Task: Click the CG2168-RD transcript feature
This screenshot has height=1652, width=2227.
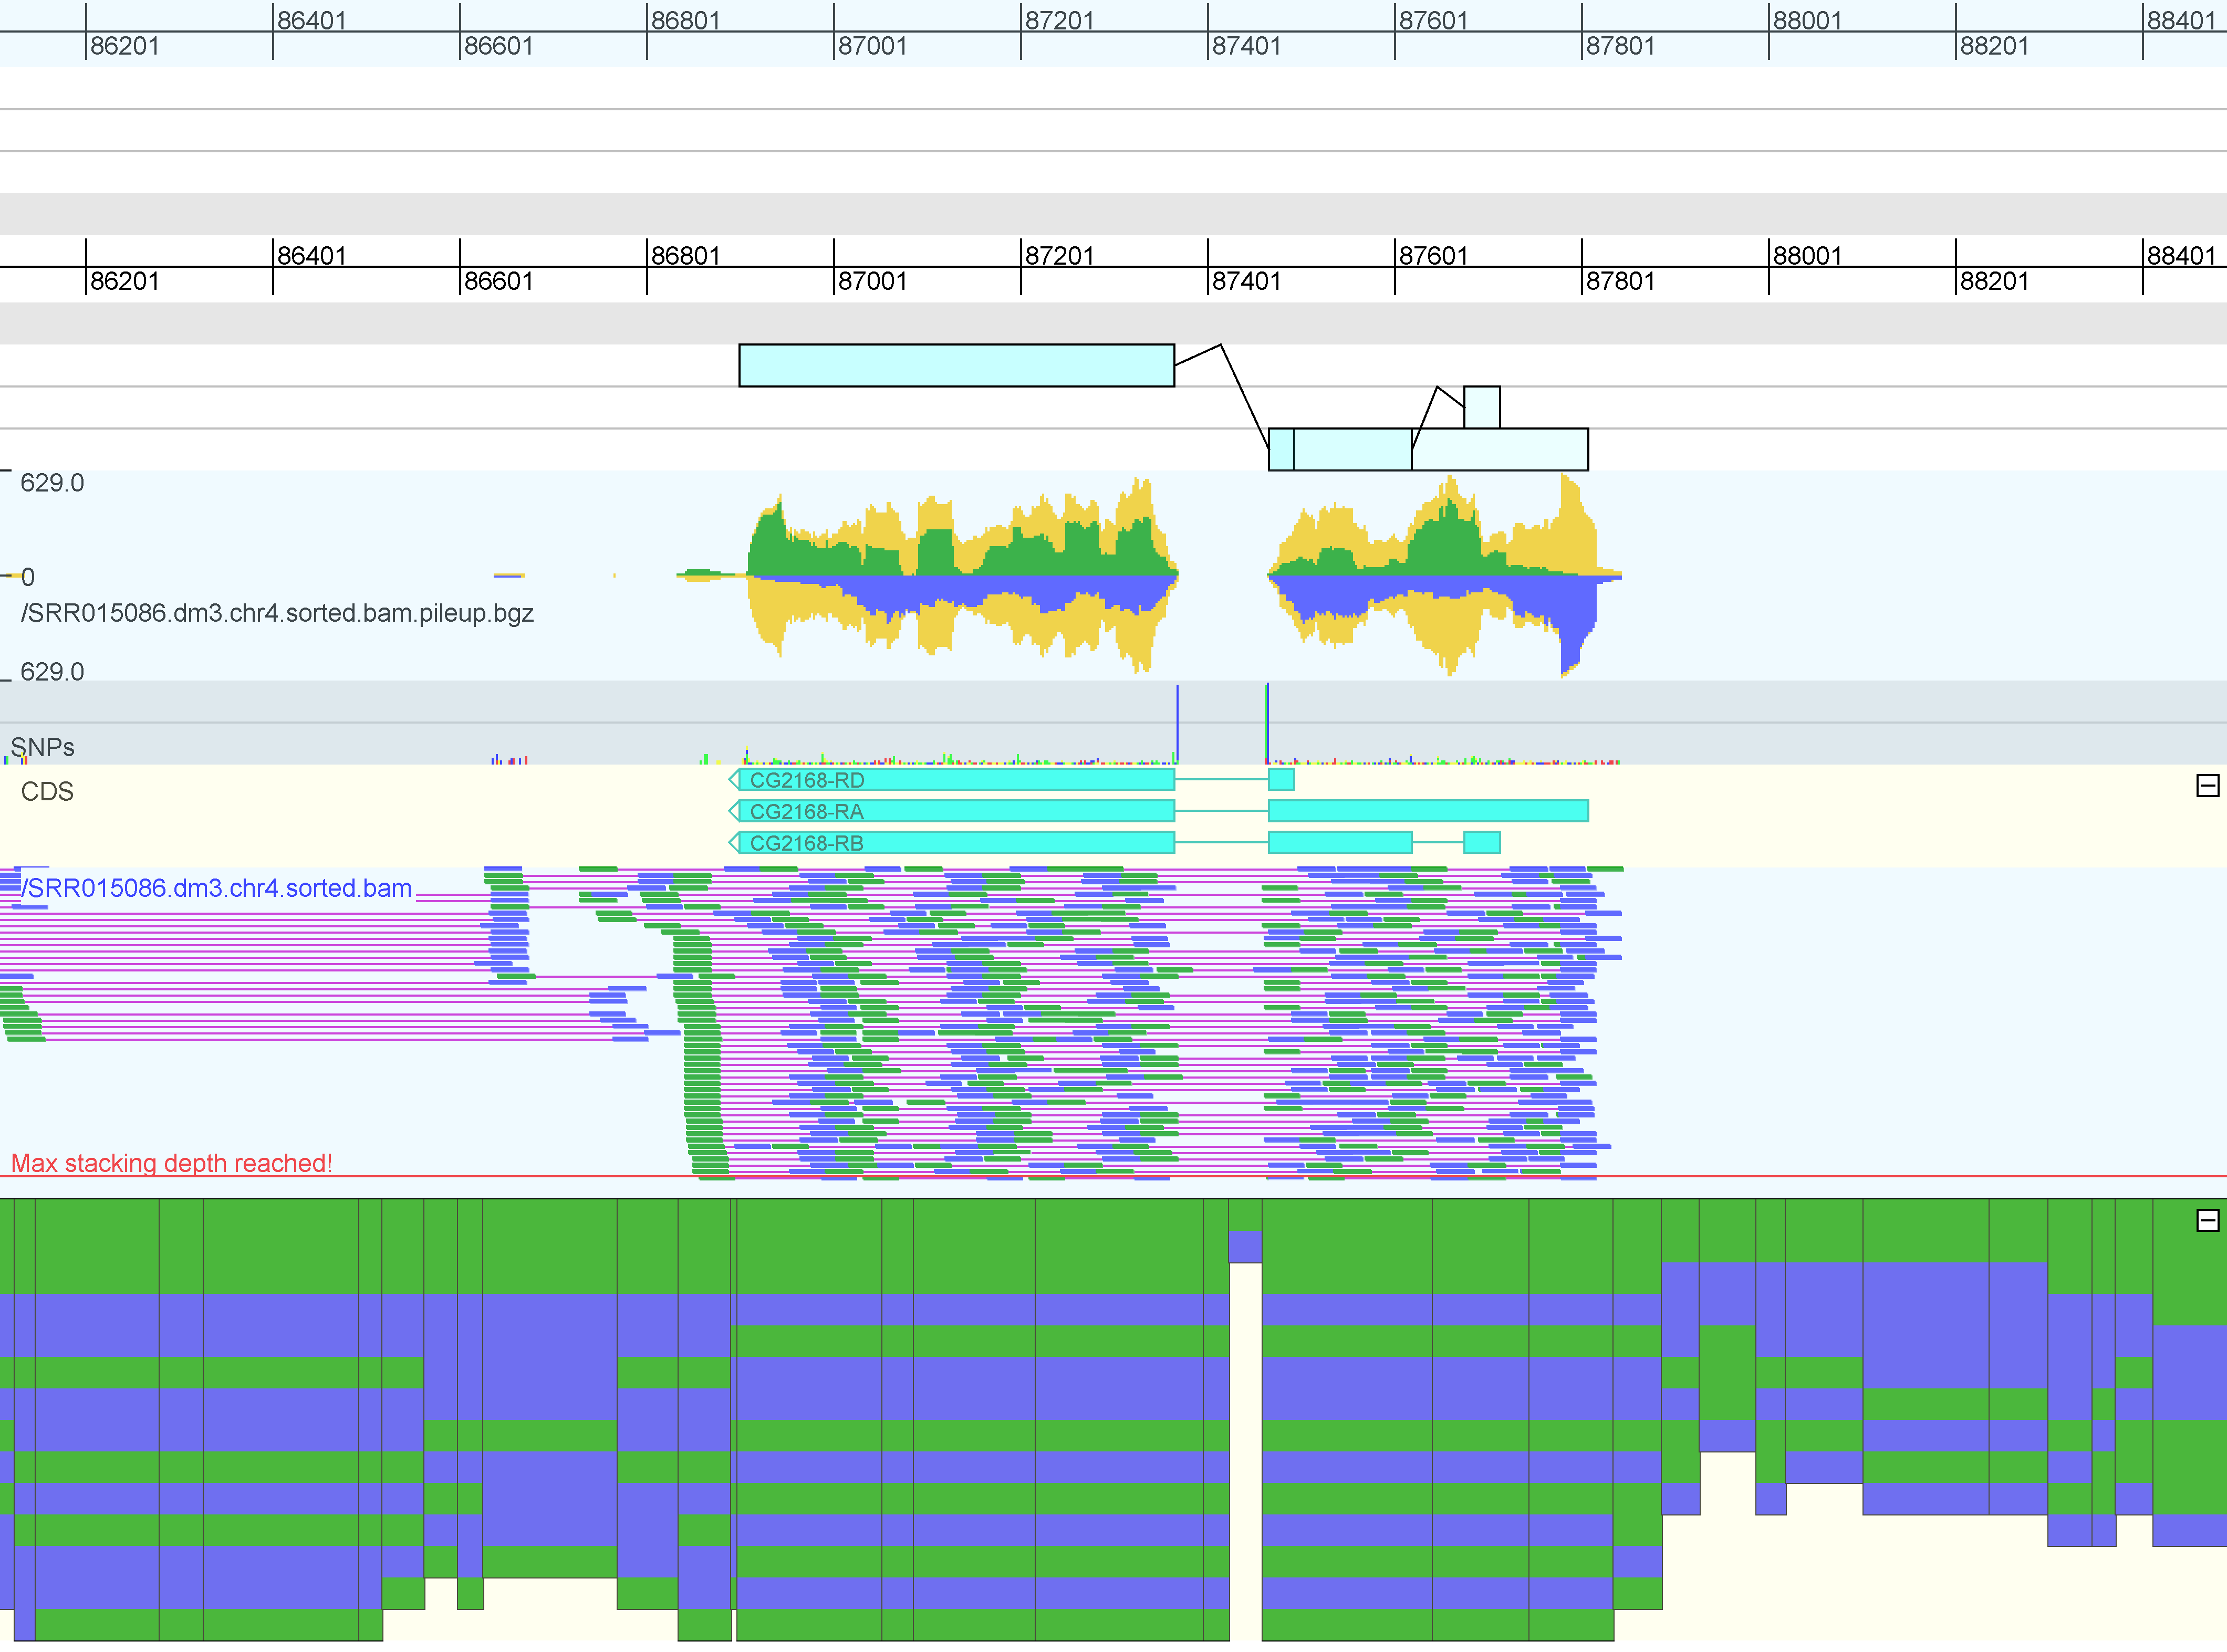Action: click(x=1000, y=780)
